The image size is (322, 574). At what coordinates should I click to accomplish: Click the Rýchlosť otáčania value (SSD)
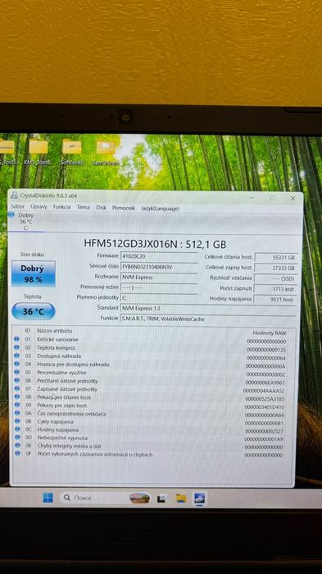pos(275,278)
